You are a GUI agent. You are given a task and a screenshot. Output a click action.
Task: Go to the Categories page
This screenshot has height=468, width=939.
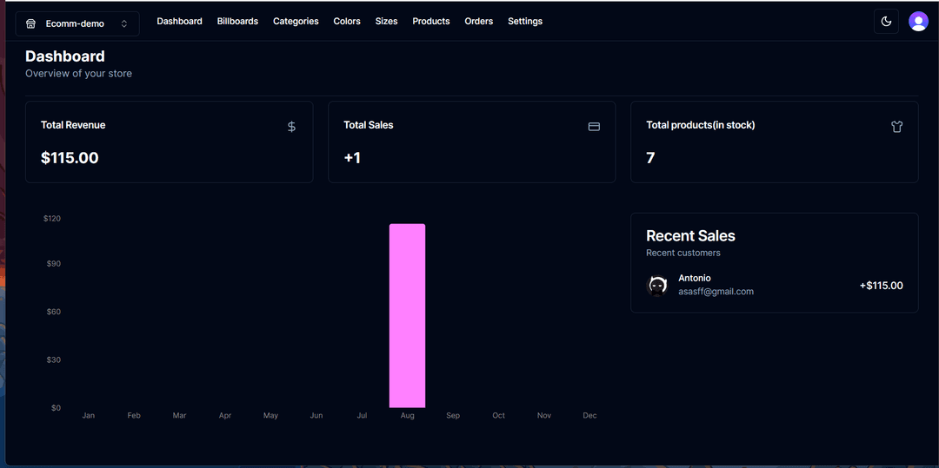tap(296, 21)
